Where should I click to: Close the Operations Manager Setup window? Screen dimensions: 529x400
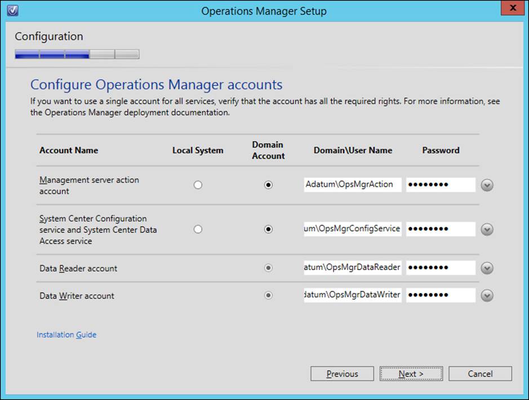pos(513,8)
